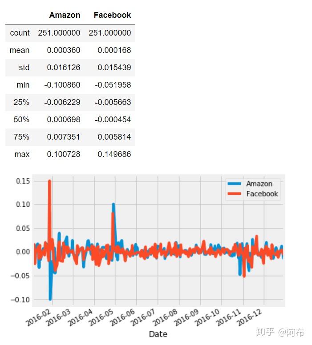Select the max row label
This screenshot has height=345, width=312.
click(x=22, y=154)
